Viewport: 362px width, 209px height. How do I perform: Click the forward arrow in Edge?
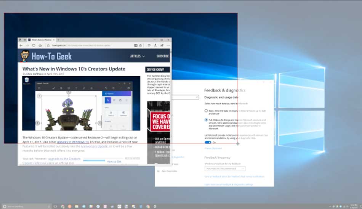pos(27,45)
